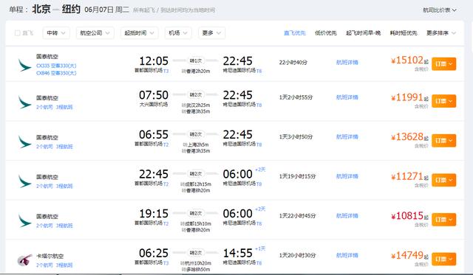The height and width of the screenshot is (275, 473).
Task: Expand the 航司比价表 comparison table
Action: tap(440, 10)
